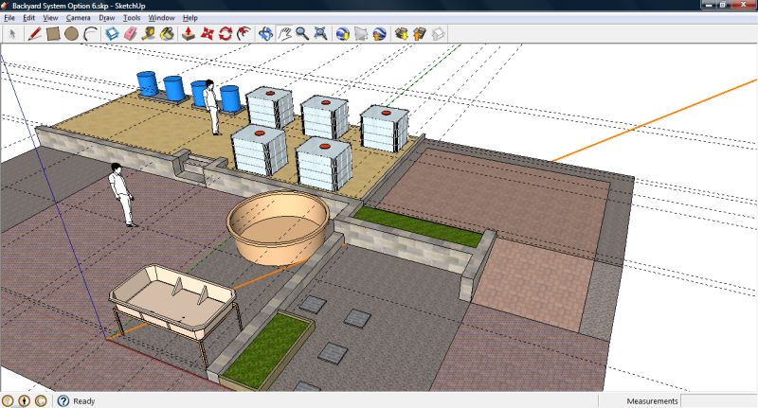758x408 pixels.
Task: Select the Line pencil tool
Action: point(34,34)
